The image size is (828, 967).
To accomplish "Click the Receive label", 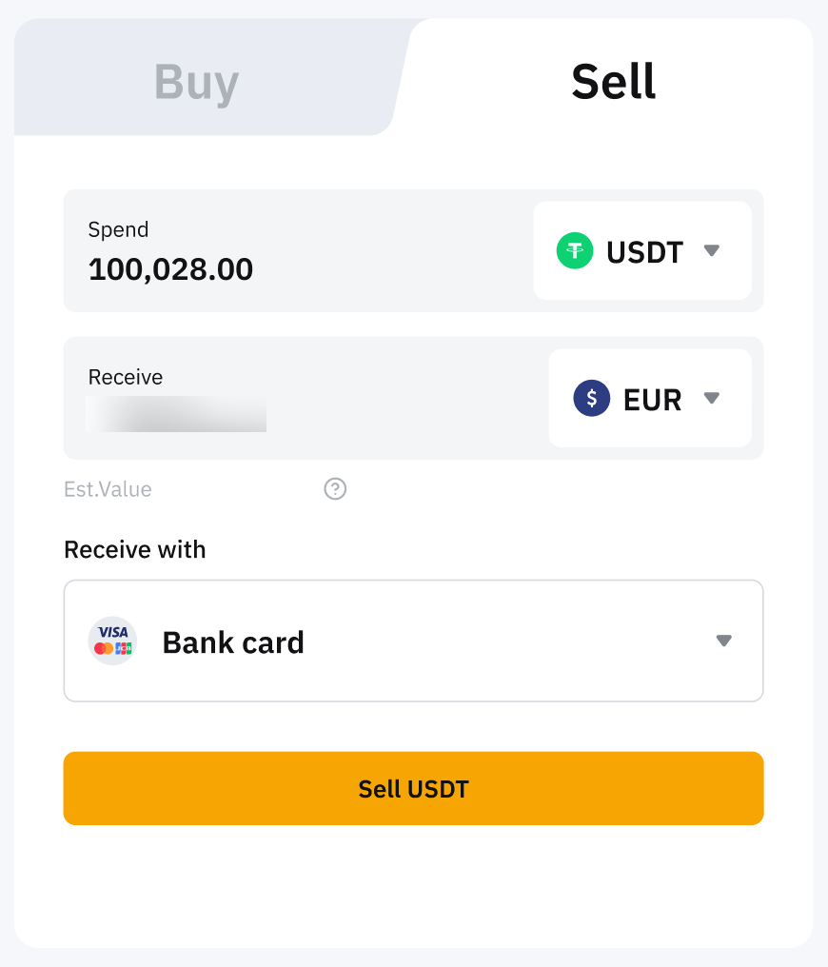I will point(125,377).
